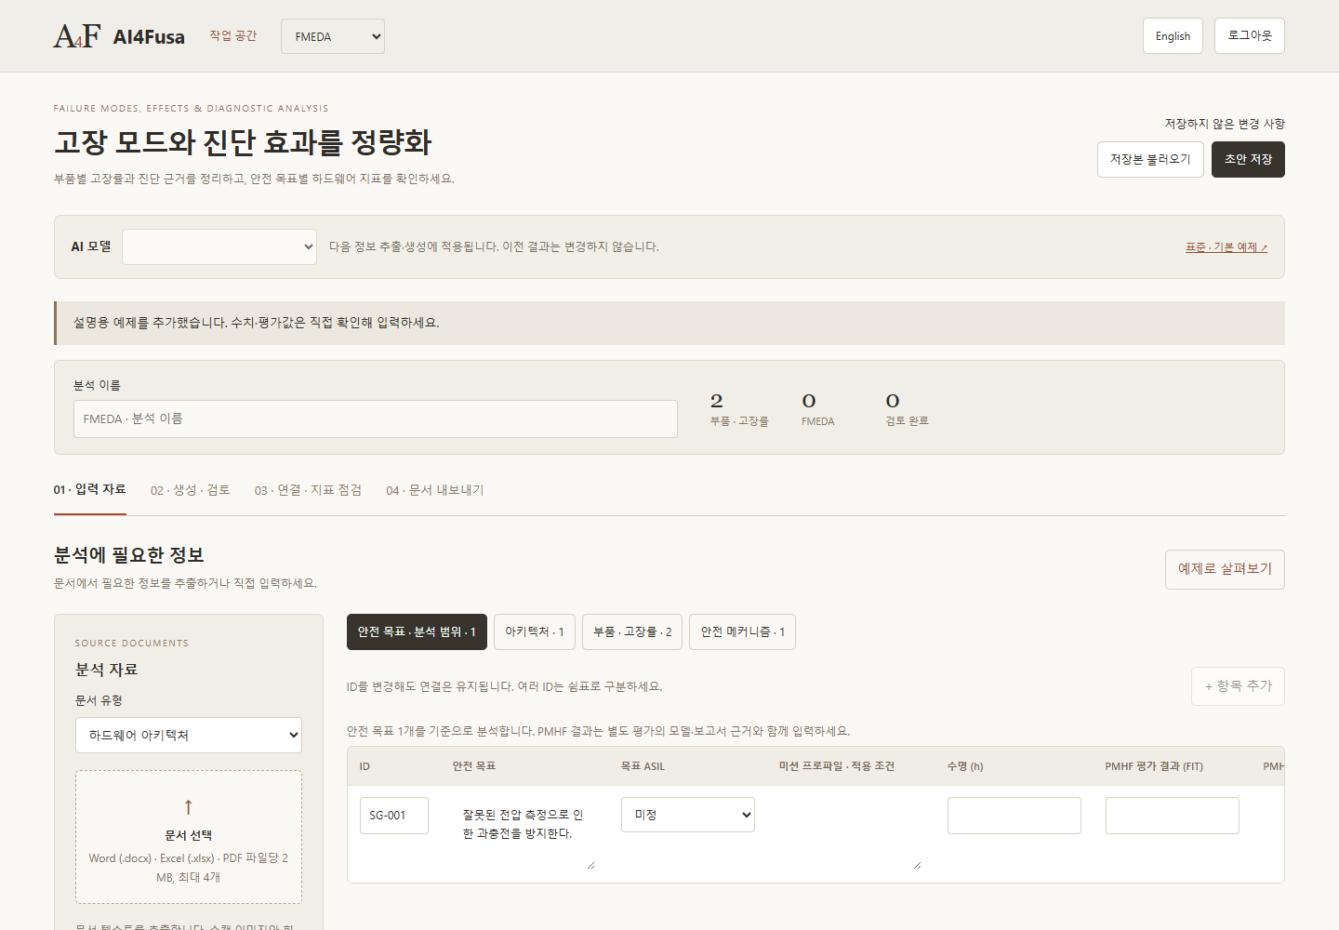
Task: Click the + 항목 추가 button
Action: (x=1238, y=686)
